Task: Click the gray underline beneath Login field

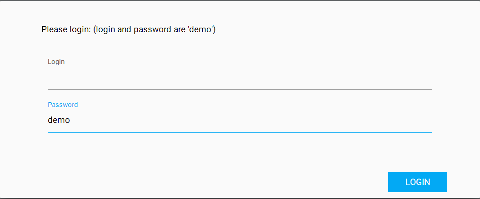Action: [x=240, y=89]
